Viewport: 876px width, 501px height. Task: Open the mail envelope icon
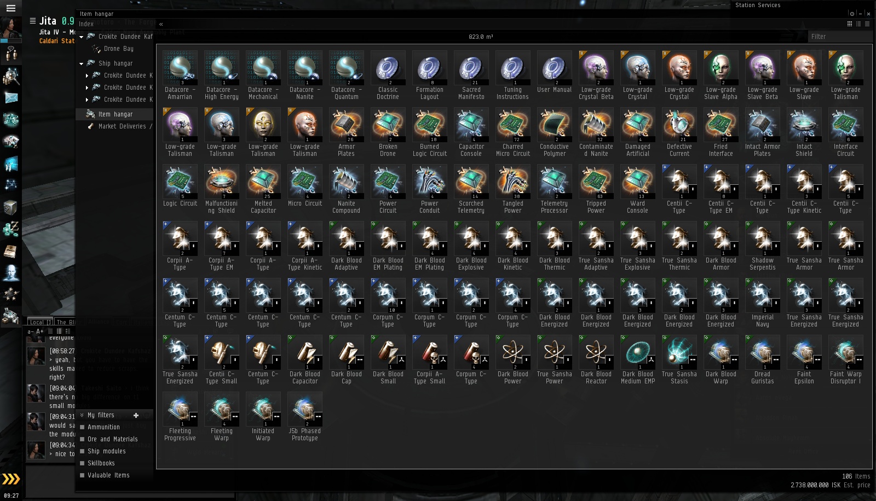click(11, 98)
